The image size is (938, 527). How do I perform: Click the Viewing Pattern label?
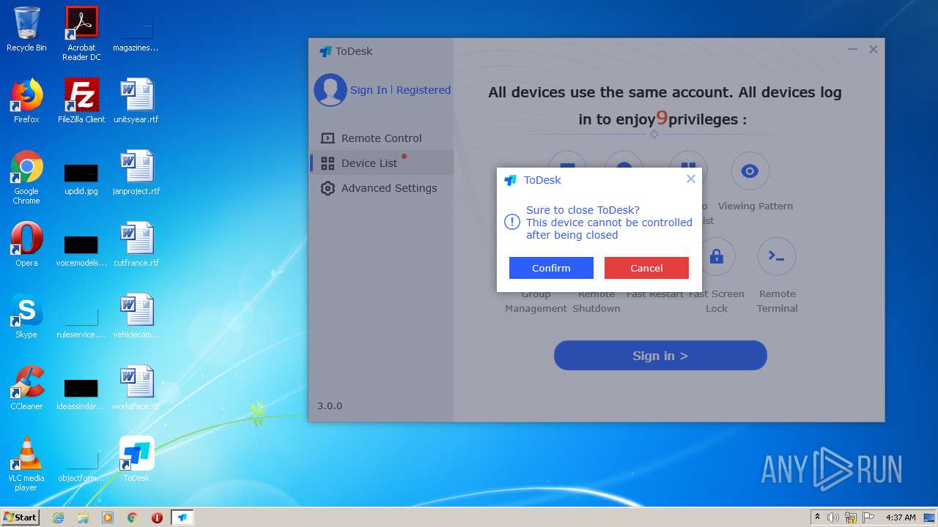(756, 206)
